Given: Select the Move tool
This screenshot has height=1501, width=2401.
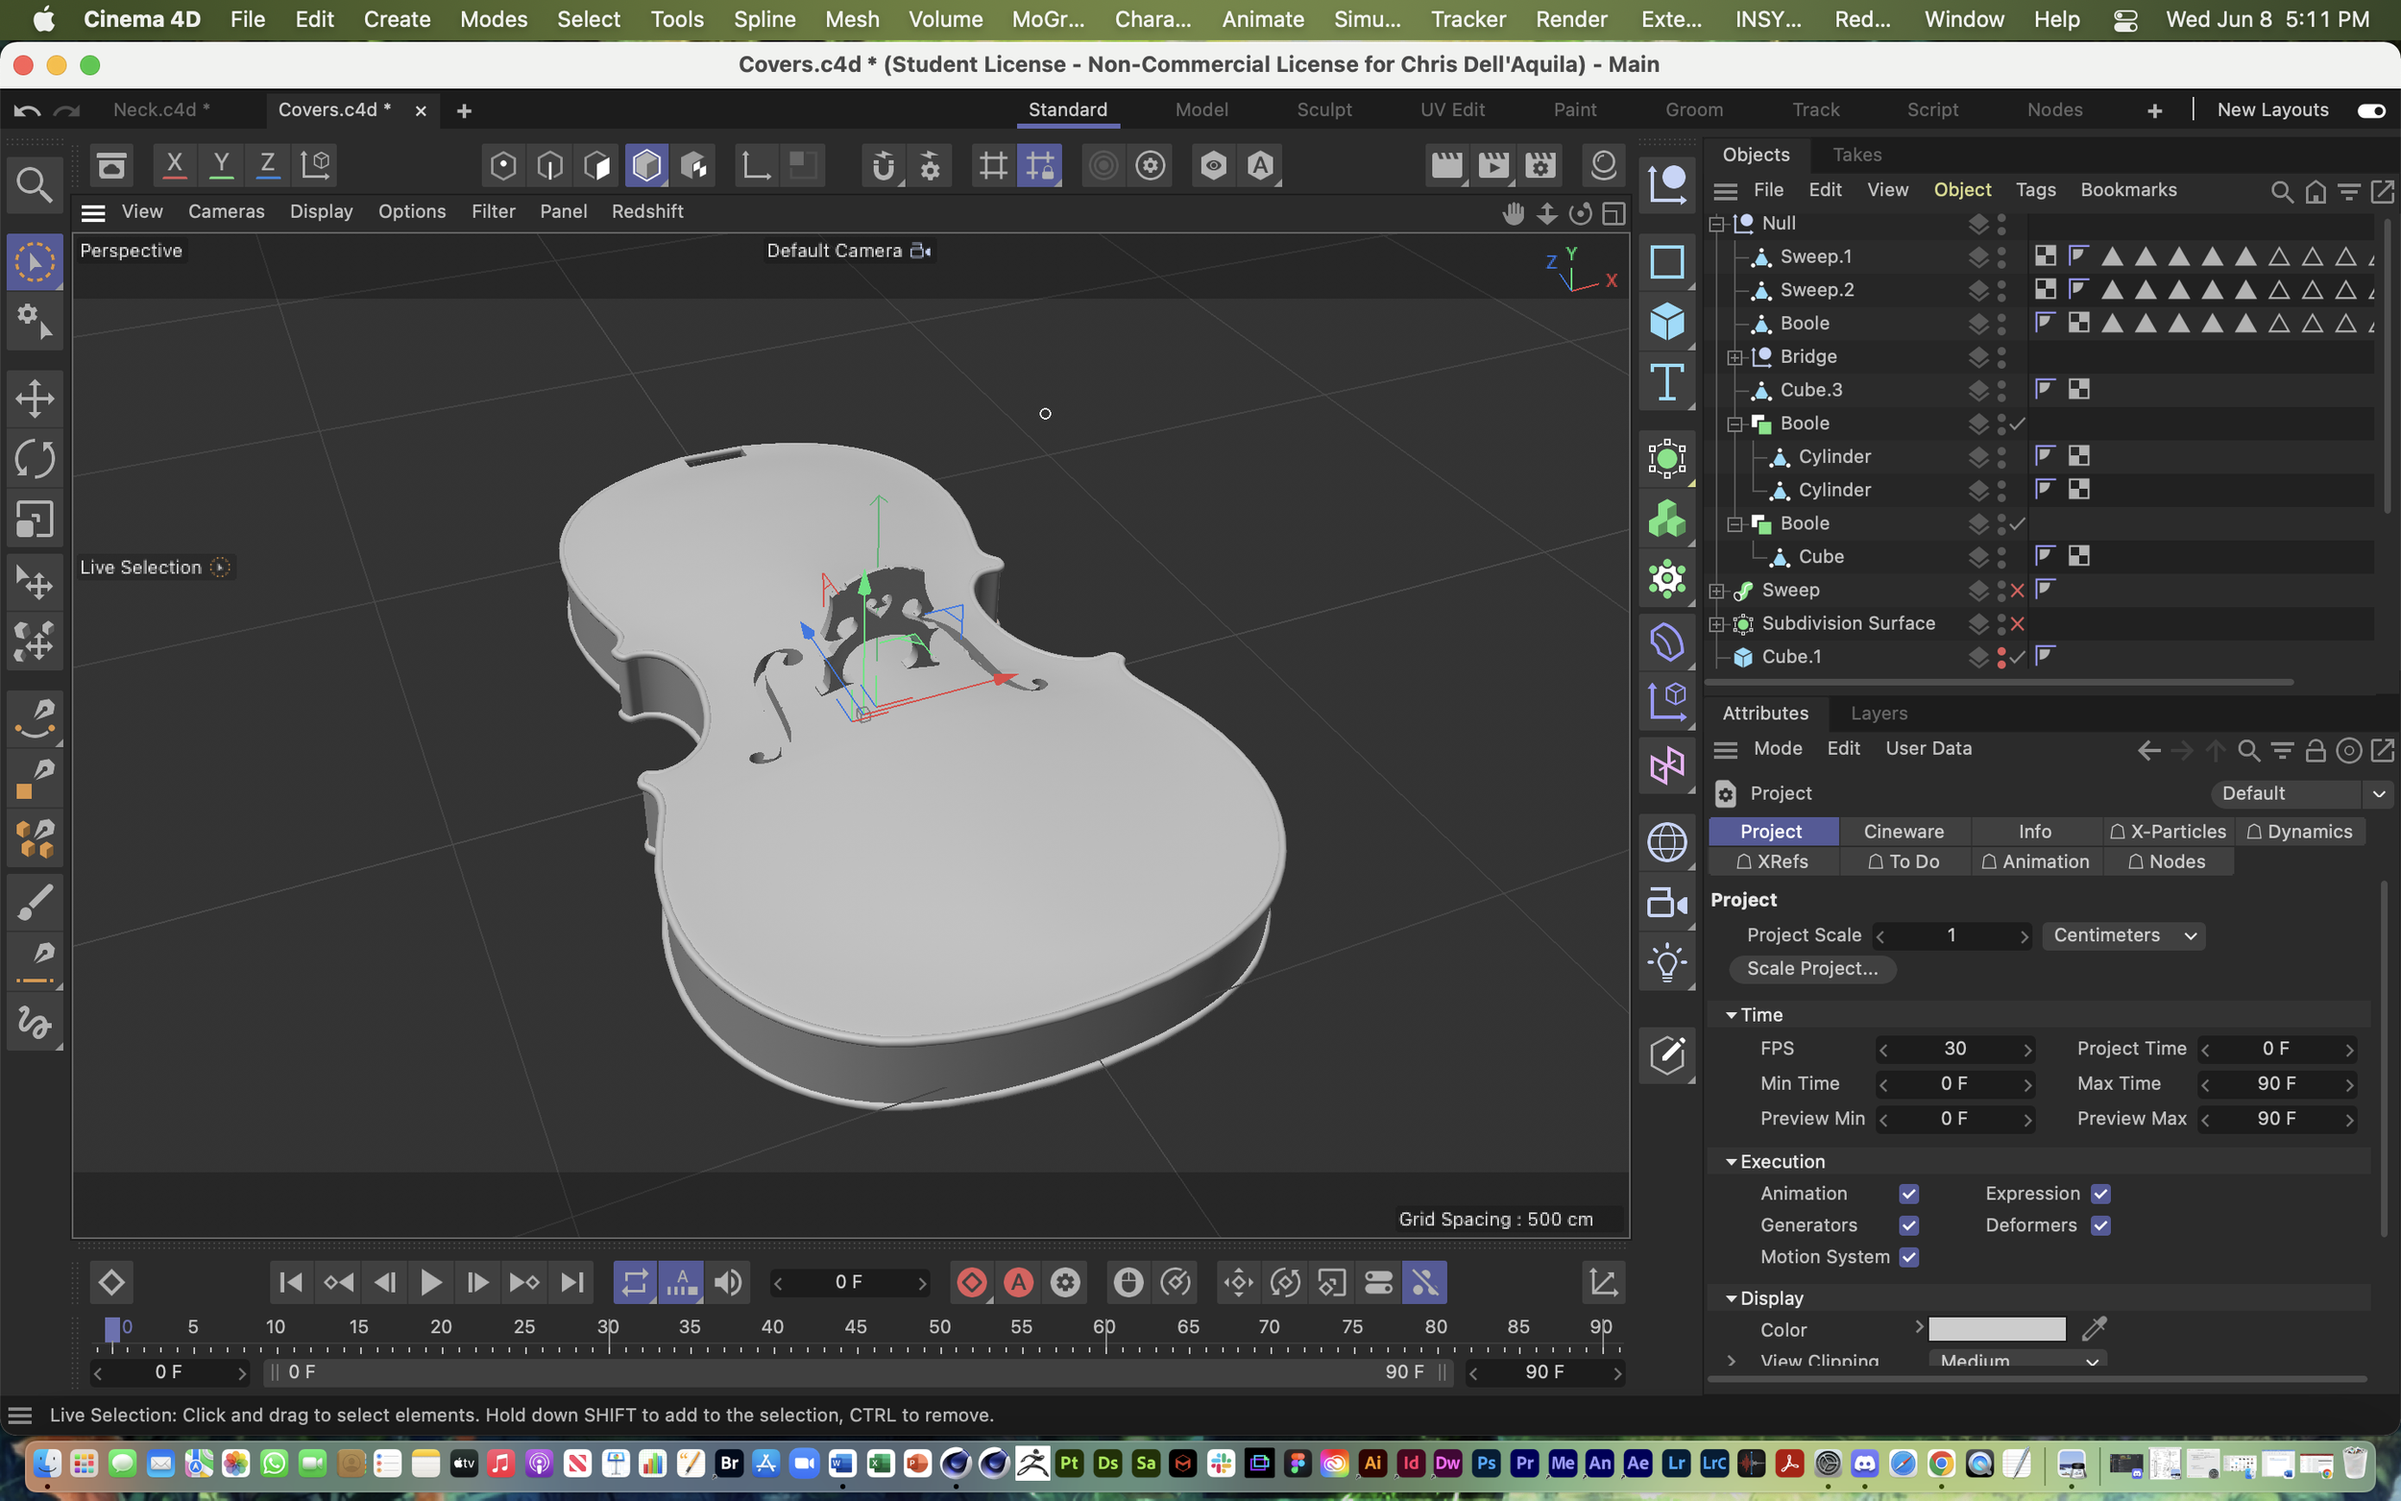Looking at the screenshot, I should point(35,399).
